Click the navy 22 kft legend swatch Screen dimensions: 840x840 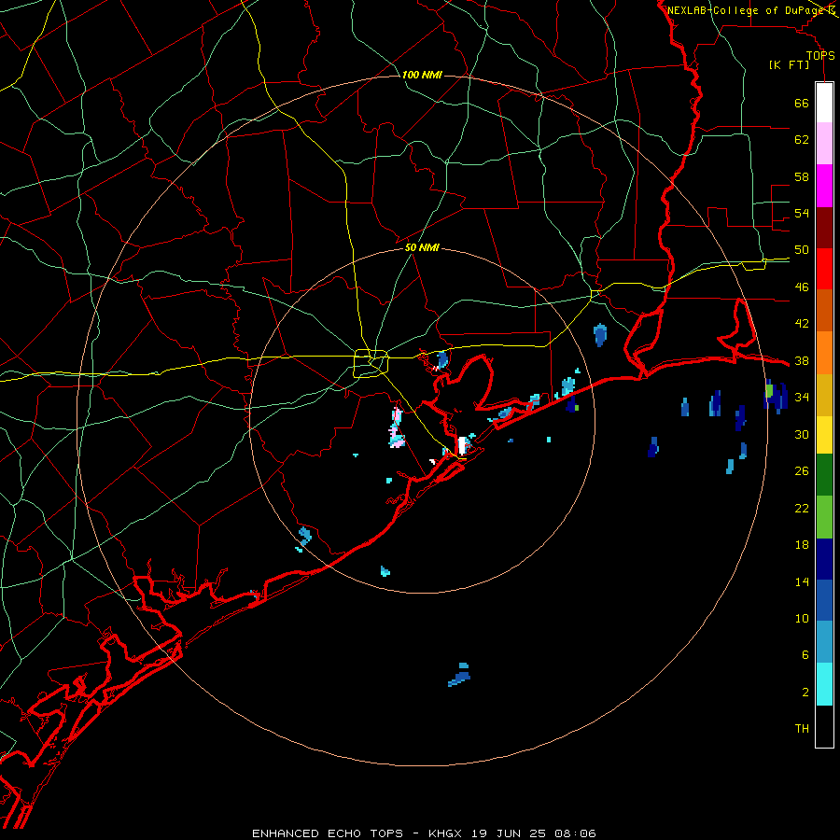(x=824, y=559)
